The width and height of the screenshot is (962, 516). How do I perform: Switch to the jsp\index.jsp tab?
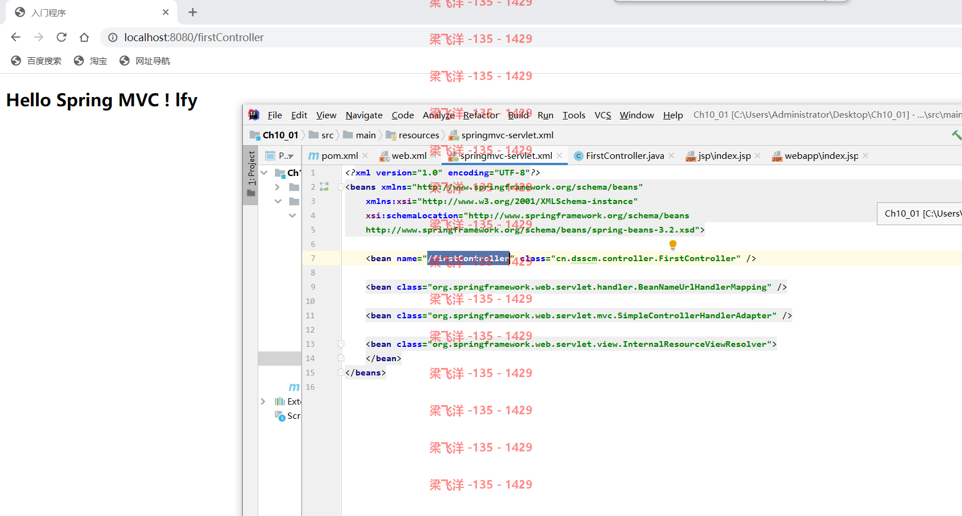[x=724, y=155]
